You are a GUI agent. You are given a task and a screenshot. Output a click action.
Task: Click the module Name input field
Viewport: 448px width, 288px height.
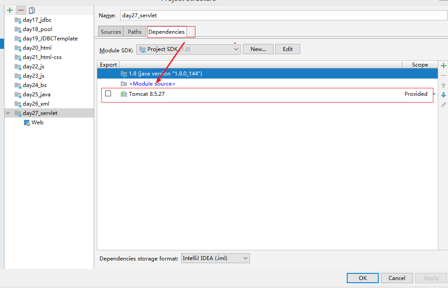point(282,15)
